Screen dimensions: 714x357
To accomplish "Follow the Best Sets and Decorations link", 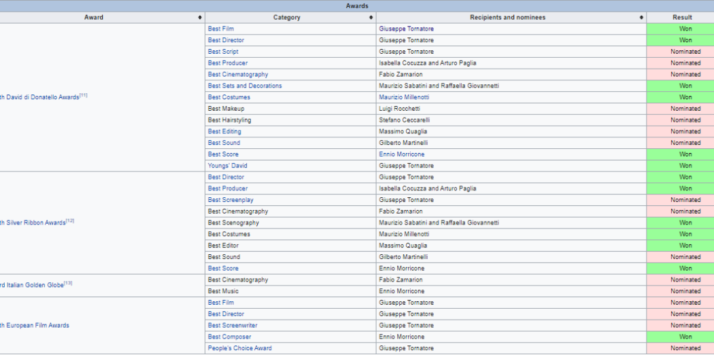I will tap(245, 86).
